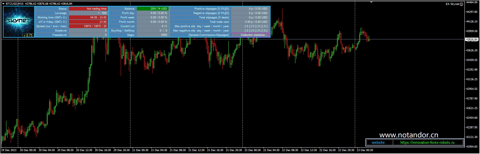Click the current price label 43816.84

tap(472, 39)
